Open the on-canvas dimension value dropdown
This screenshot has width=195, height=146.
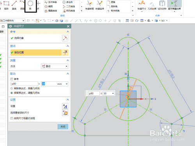coord(113,93)
